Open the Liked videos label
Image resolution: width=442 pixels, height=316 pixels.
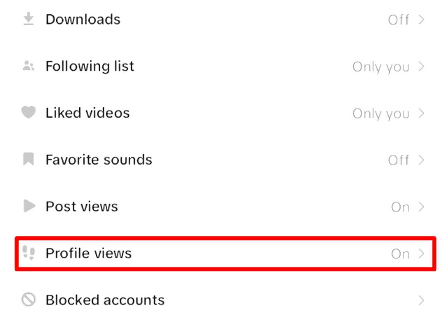[x=88, y=113]
